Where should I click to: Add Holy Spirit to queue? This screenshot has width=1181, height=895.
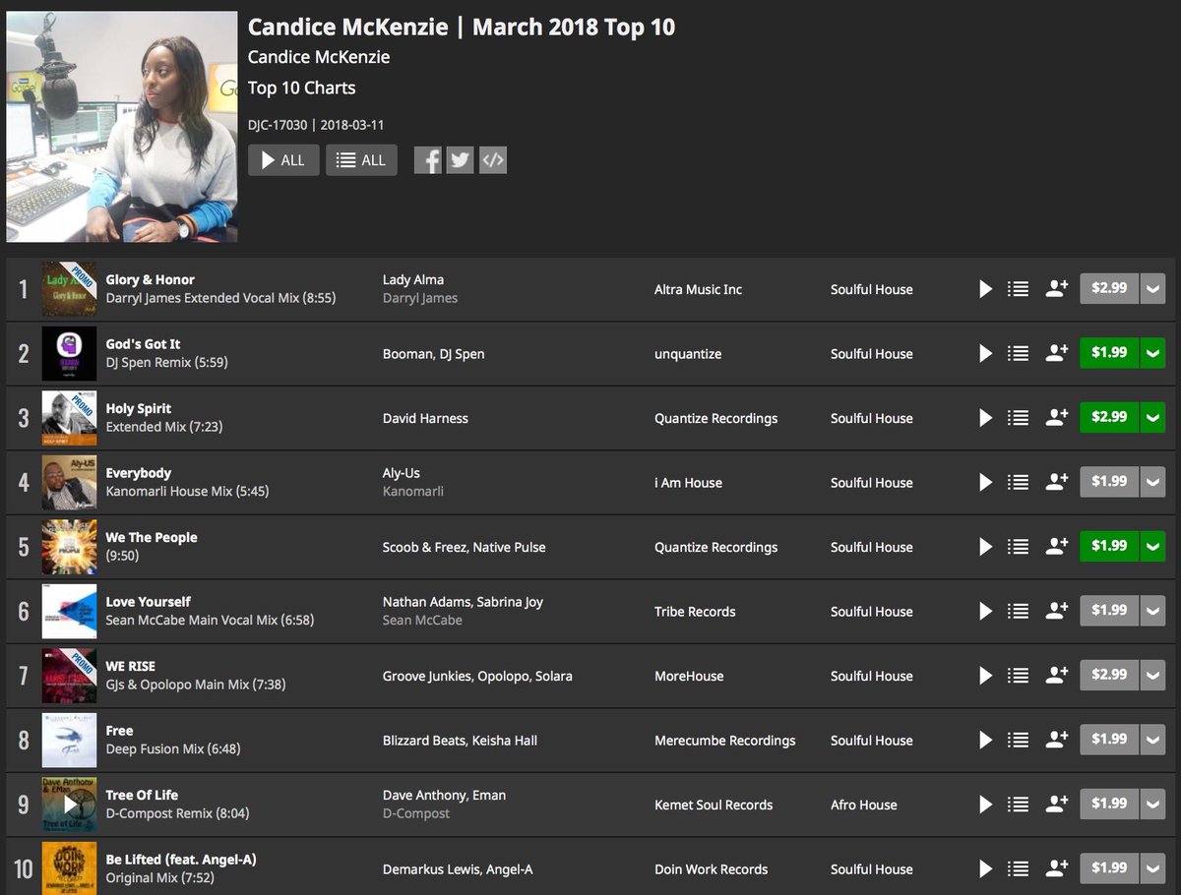pyautogui.click(x=1019, y=418)
